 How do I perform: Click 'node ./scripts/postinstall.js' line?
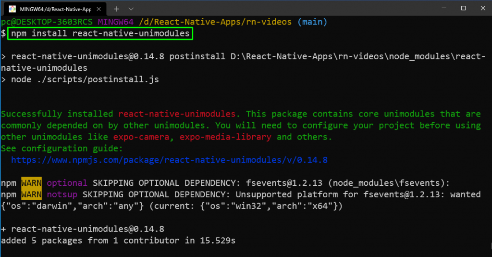tap(85, 79)
